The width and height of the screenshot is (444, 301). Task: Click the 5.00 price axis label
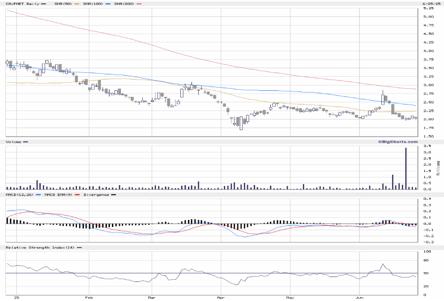pos(429,17)
